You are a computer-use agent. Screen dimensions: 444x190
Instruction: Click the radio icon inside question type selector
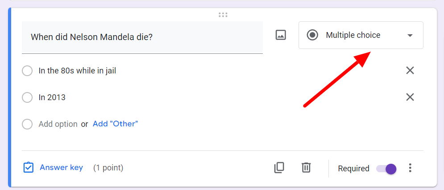pyautogui.click(x=313, y=35)
